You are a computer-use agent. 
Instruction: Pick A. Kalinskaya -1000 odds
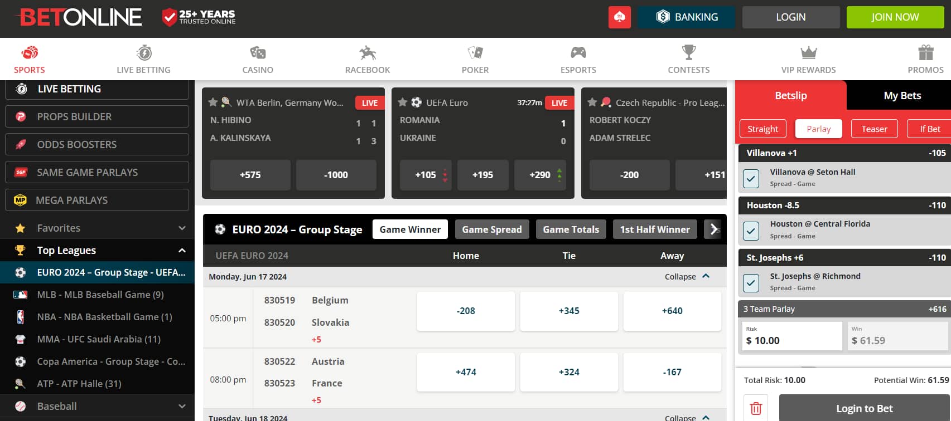pos(336,175)
